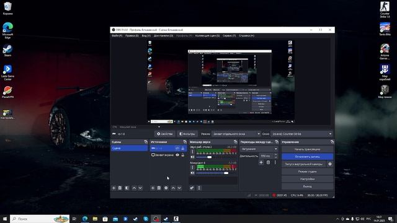Expand the Режим capture mode dropdown

236,134
